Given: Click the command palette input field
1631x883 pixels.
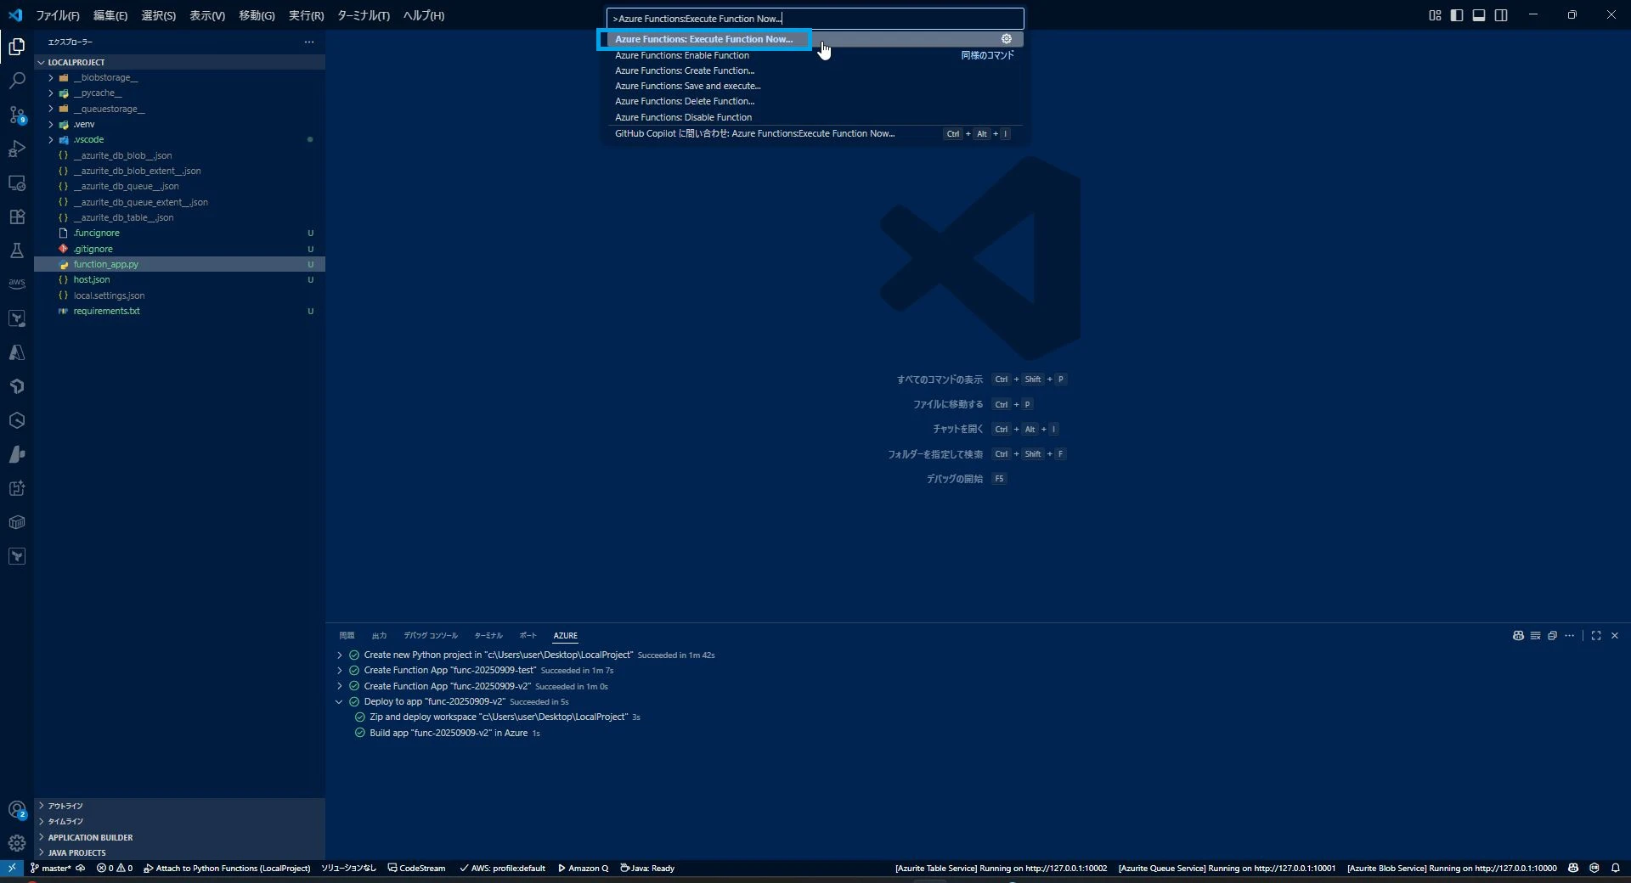Looking at the screenshot, I should (x=815, y=19).
